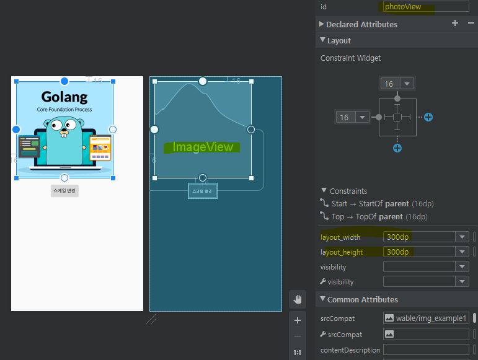Click right constraint handle in design preview
478x360 pixels.
coord(113,130)
